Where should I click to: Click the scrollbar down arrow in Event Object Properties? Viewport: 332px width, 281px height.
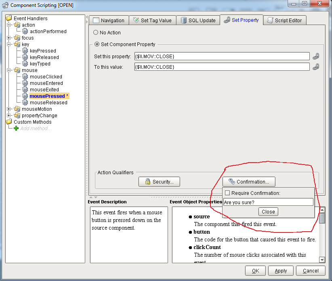click(x=322, y=260)
